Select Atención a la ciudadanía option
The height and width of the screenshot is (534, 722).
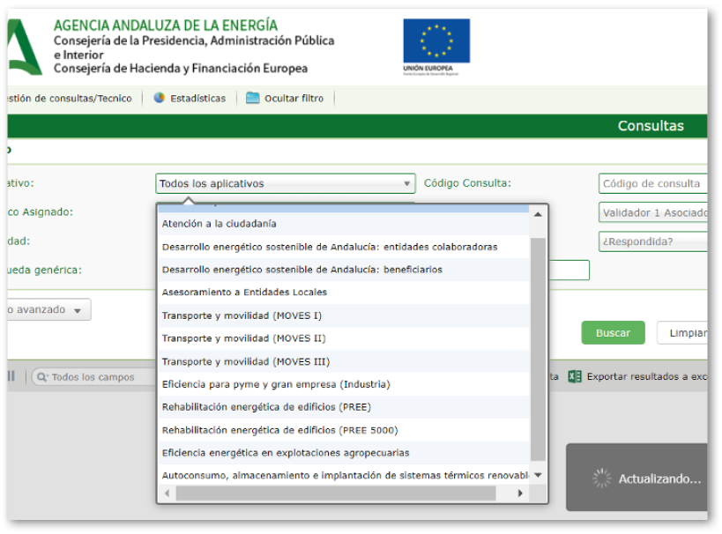(x=220, y=224)
